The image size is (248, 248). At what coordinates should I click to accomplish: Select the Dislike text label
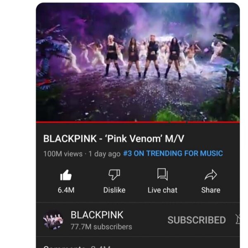[114, 190]
